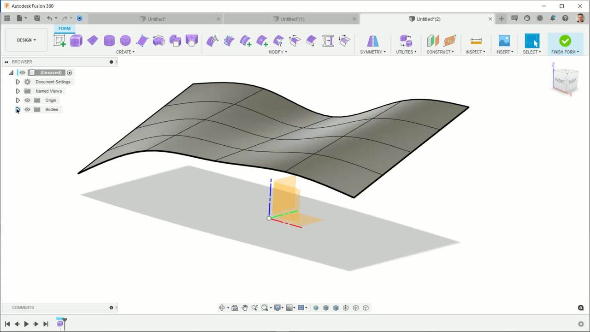This screenshot has width=590, height=332.
Task: Expand the Document Settings node
Action: click(x=18, y=82)
